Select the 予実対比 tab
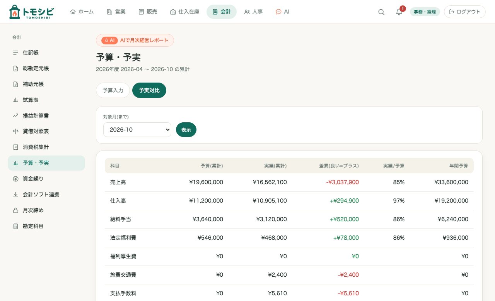 tap(149, 90)
